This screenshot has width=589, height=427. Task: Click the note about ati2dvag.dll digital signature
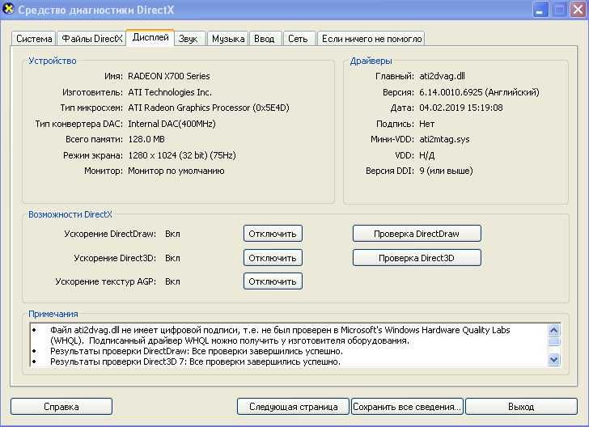(280, 336)
